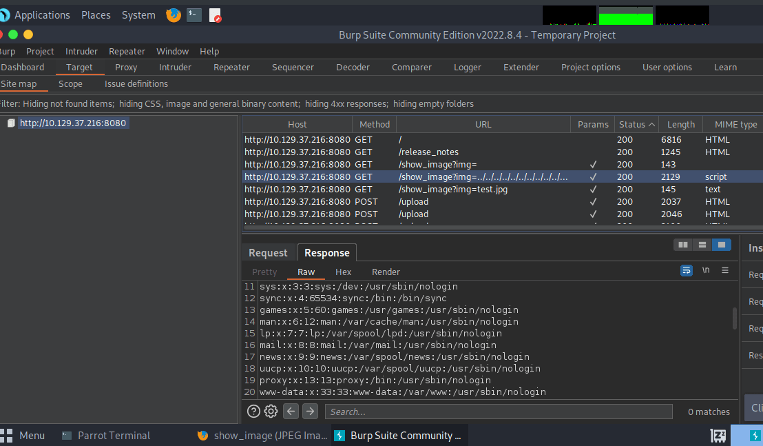Select the /upload row with length 2046
The width and height of the screenshot is (763, 446).
[502, 214]
